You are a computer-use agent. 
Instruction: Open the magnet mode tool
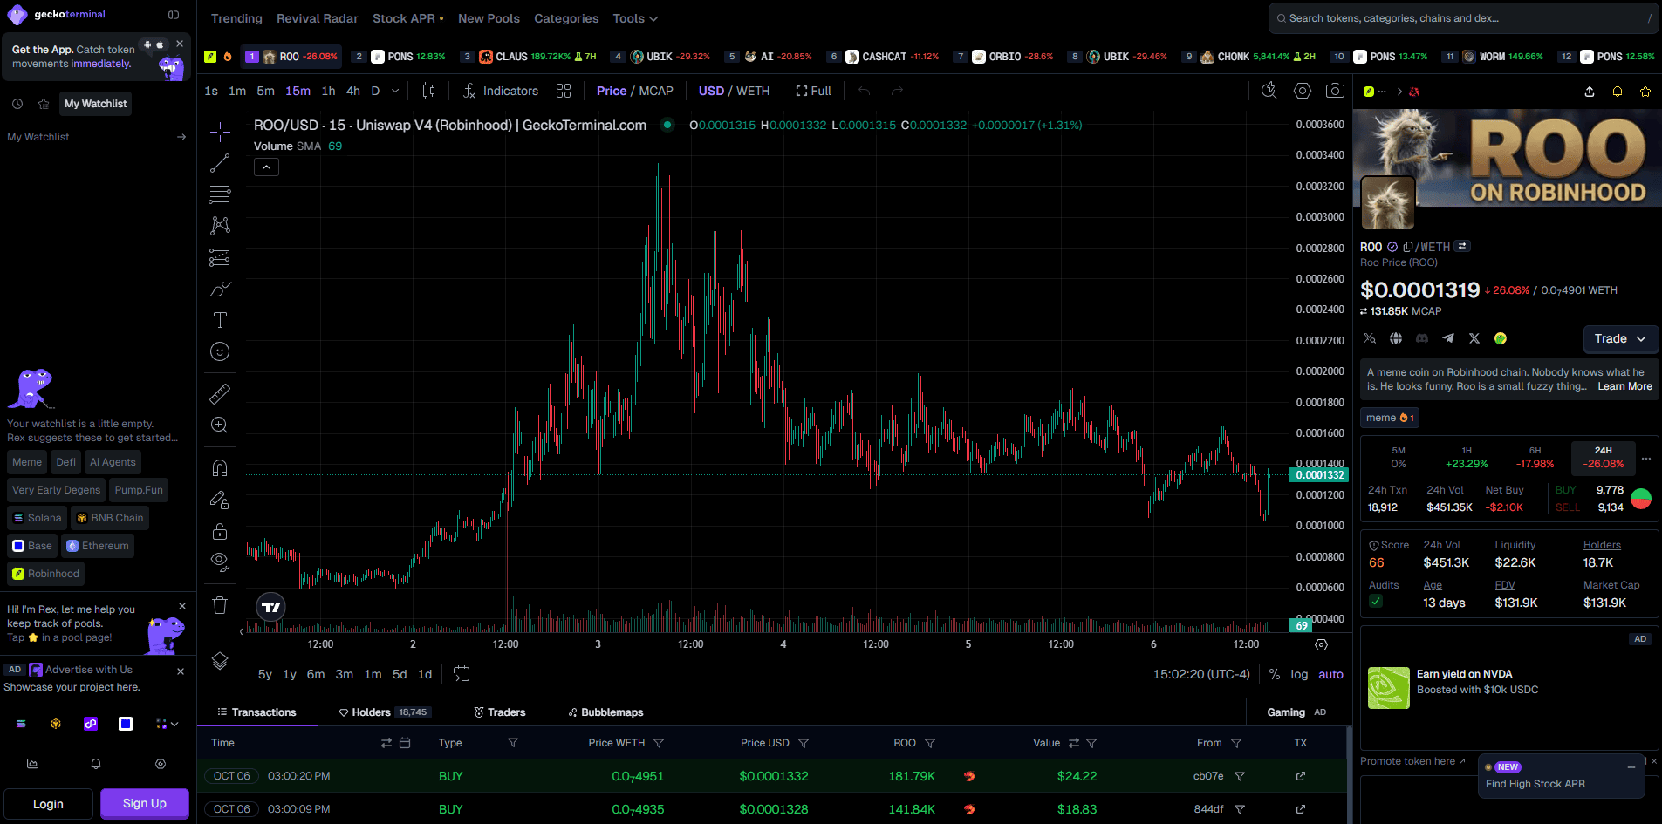[220, 468]
